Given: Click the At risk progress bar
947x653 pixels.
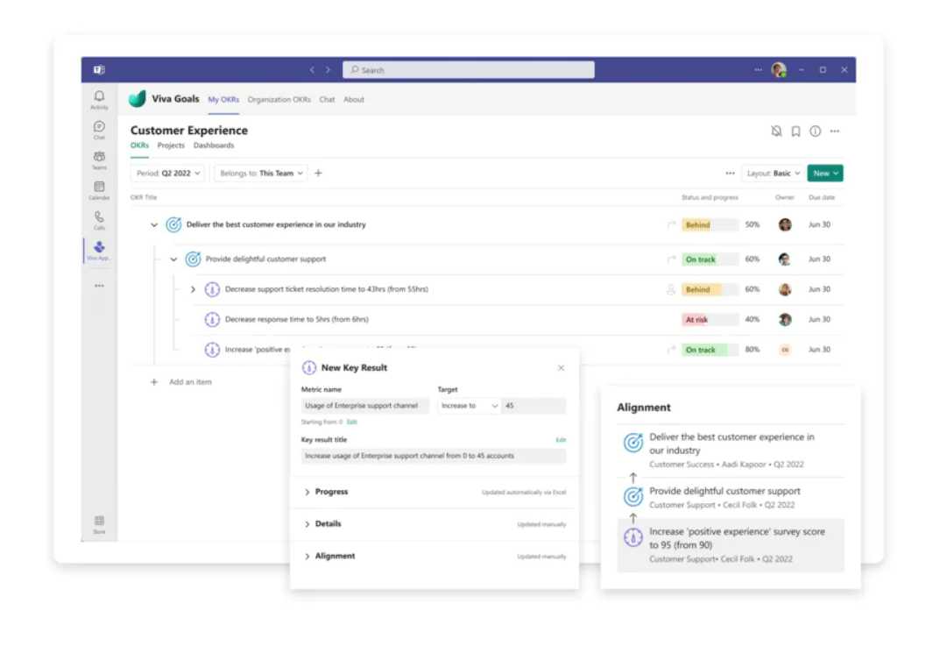Looking at the screenshot, I should click(710, 320).
